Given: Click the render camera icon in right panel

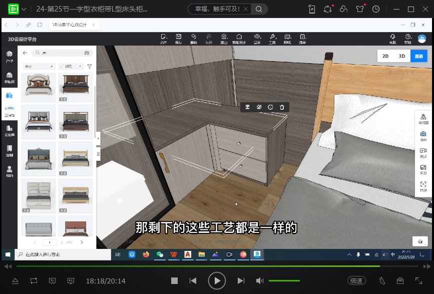Looking at the screenshot, I should point(423,136).
